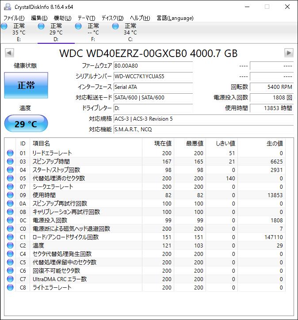Click the transfer mode field SATA/600 | SATA/600
This screenshot has width=298, height=320.
[153, 98]
